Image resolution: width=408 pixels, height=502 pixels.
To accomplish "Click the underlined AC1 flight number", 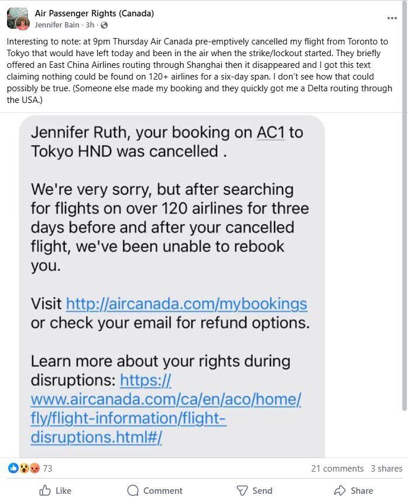I will tap(270, 133).
